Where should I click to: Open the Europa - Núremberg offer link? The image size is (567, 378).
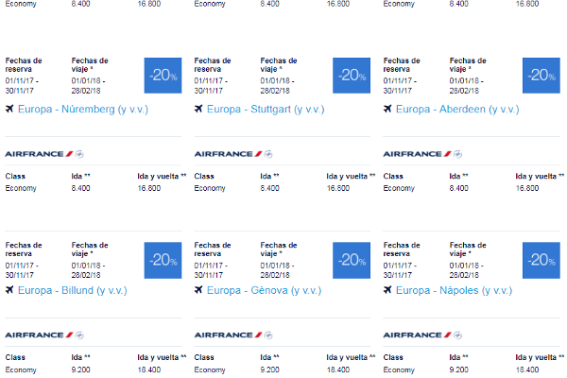coord(83,110)
